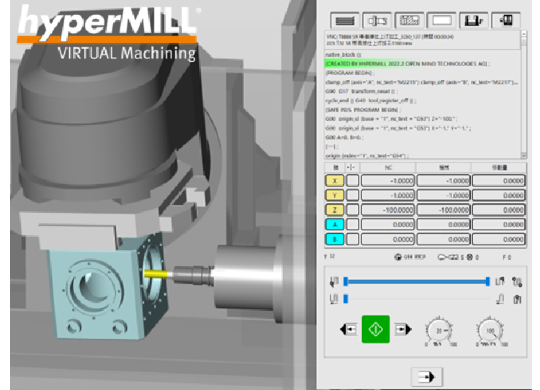This screenshot has width=540, height=390.
Task: Click the speed override dial showing 100
Action: [x=491, y=330]
